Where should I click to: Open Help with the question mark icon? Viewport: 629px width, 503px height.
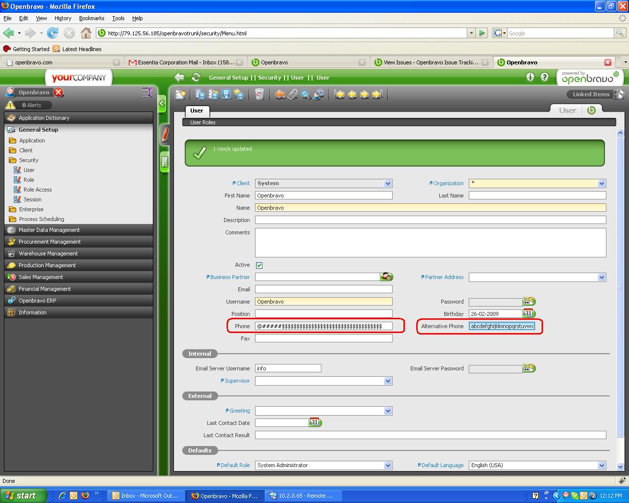(x=544, y=77)
